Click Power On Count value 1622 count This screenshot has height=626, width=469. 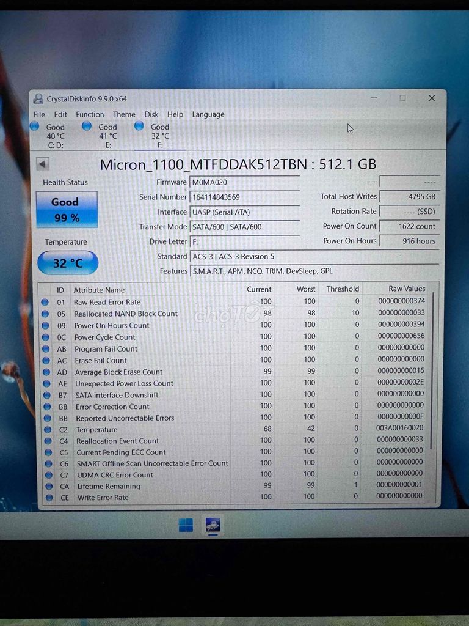pyautogui.click(x=410, y=226)
